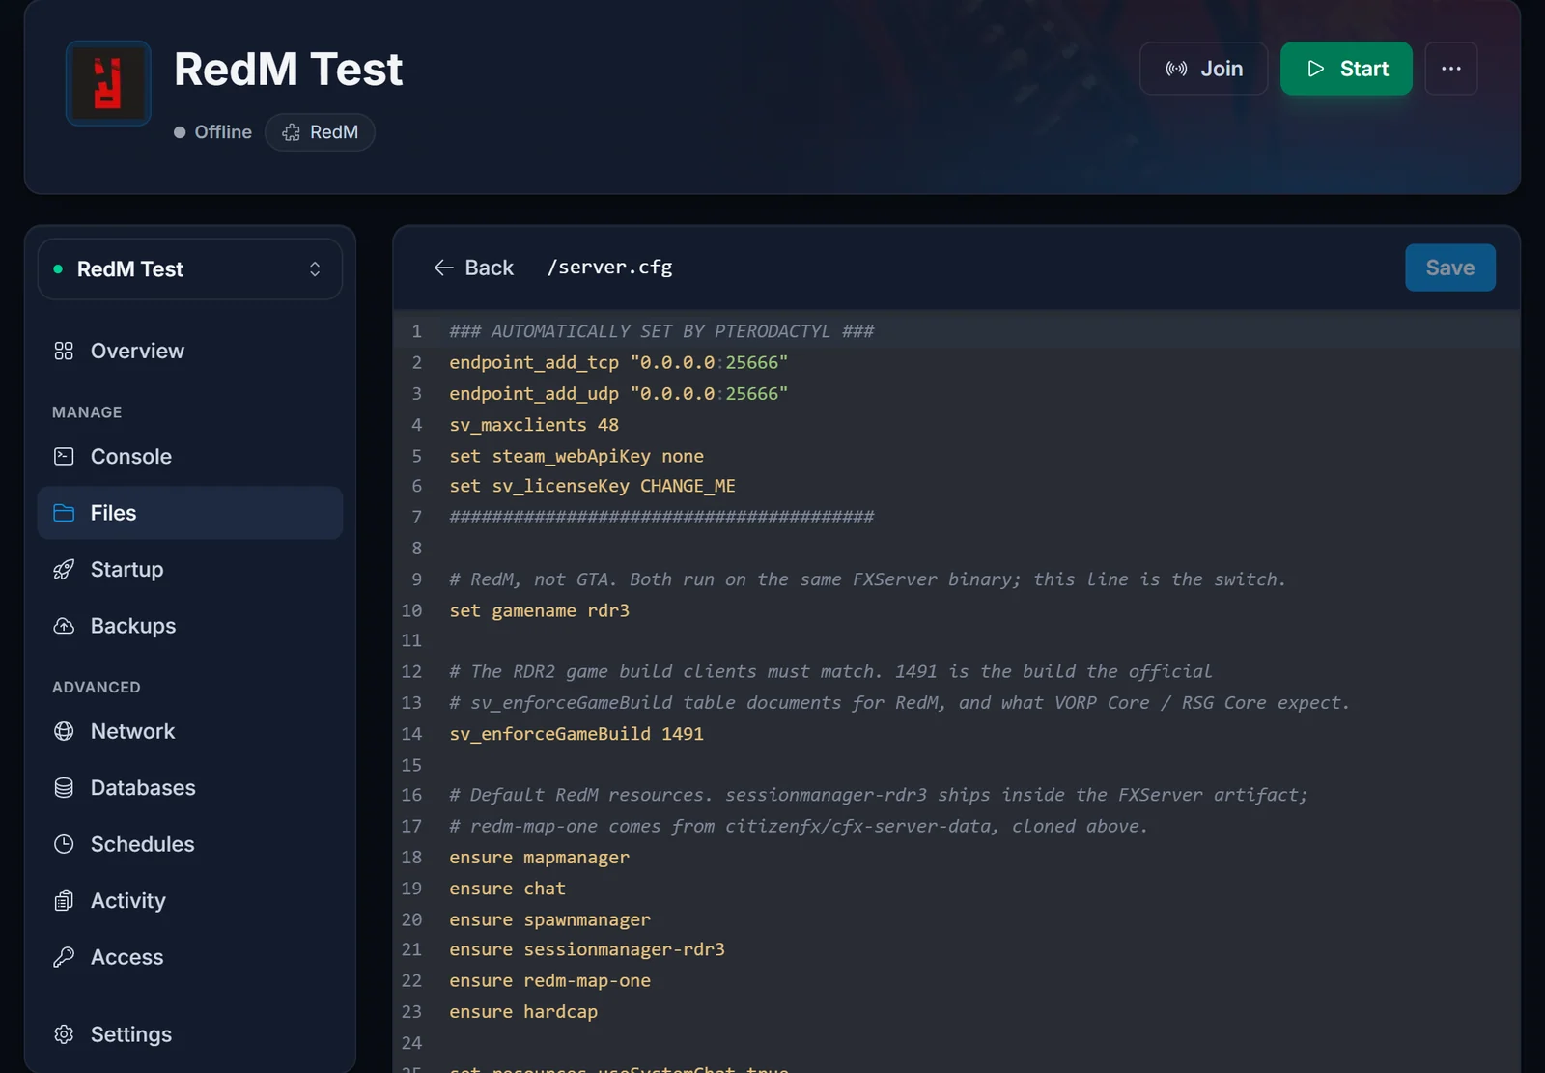This screenshot has width=1545, height=1073.
Task: Click the endpoint_add_tcp line
Action: coord(619,362)
